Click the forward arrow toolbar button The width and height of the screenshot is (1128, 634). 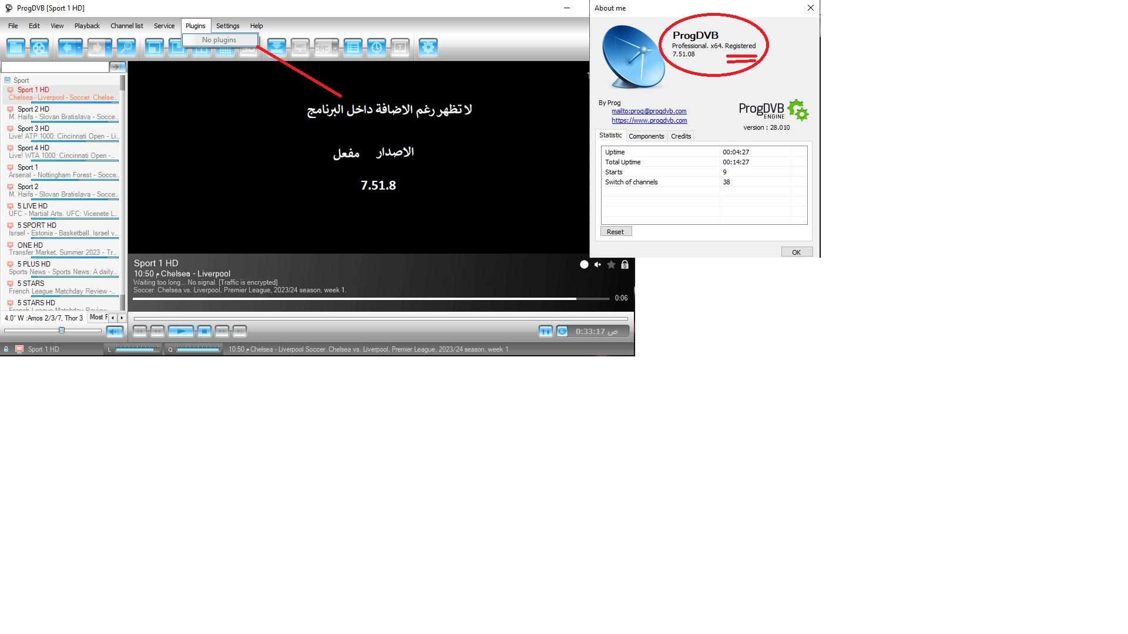[x=96, y=48]
